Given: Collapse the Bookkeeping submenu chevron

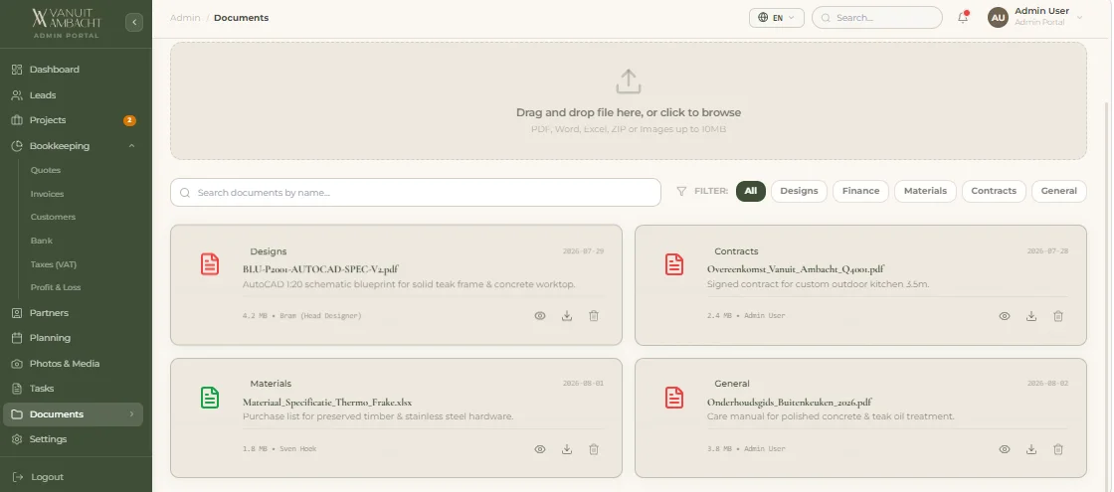Looking at the screenshot, I should [x=131, y=146].
